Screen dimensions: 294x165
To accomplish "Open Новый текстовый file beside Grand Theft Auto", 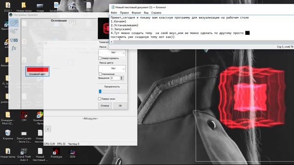I will [40, 154].
